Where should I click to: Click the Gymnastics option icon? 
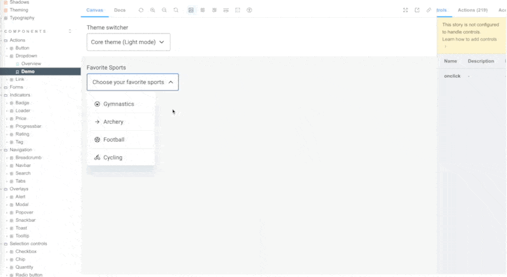97,104
